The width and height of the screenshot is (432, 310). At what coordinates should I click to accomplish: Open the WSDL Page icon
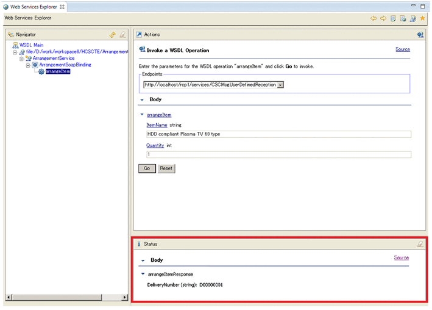413,18
